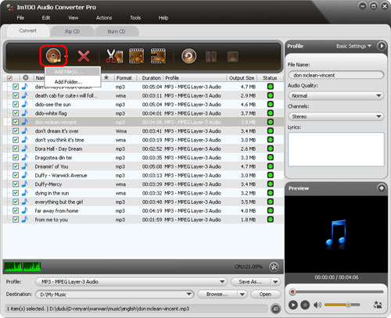Screen dimensions: 391x318
Task: Click the preview seek progress slider
Action: point(336,291)
